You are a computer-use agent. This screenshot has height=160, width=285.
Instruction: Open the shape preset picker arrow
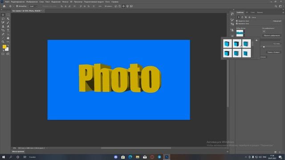(x=244, y=33)
